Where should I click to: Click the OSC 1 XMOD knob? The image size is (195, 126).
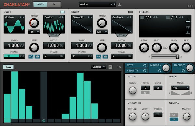point(34,23)
